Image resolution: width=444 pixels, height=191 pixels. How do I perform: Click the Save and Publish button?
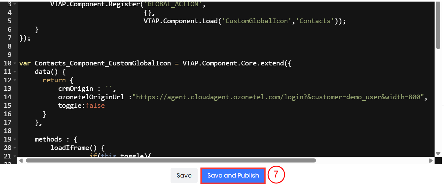point(233,176)
